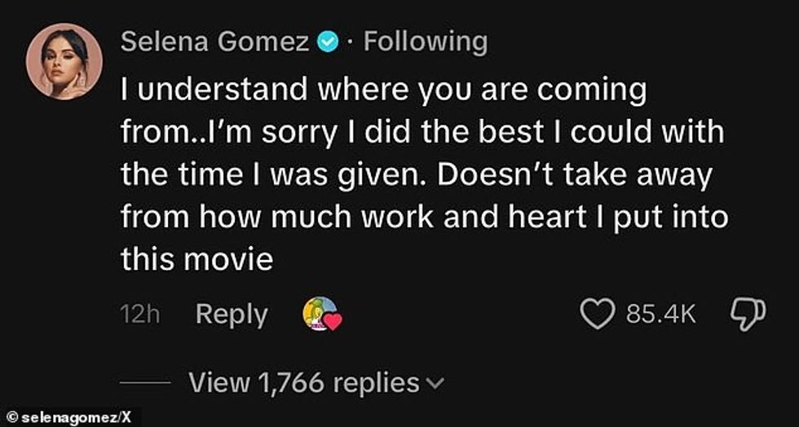Reply to Selena Gomez's comment

(232, 315)
